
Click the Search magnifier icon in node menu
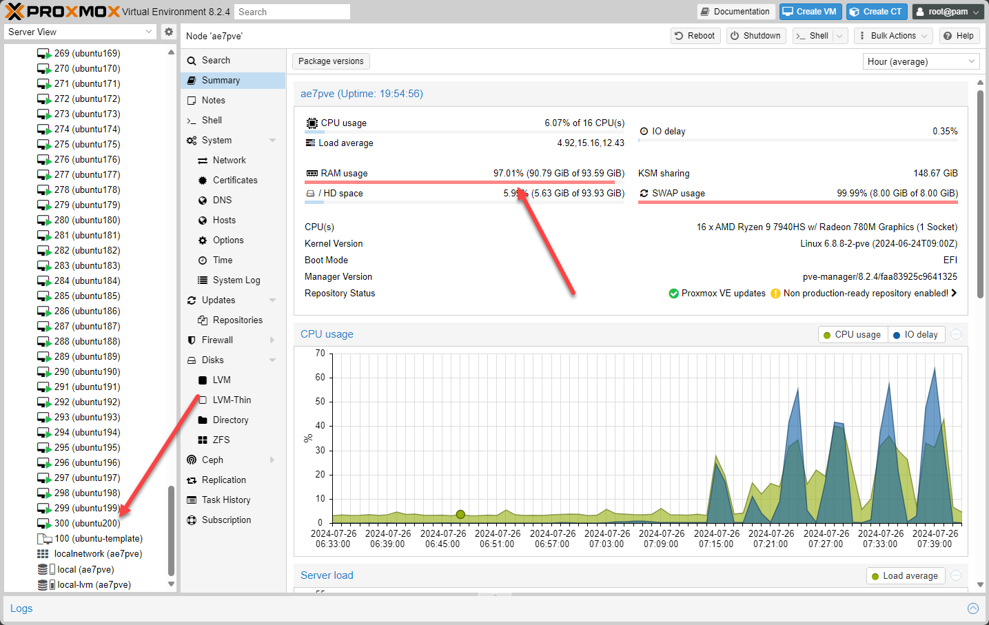192,61
